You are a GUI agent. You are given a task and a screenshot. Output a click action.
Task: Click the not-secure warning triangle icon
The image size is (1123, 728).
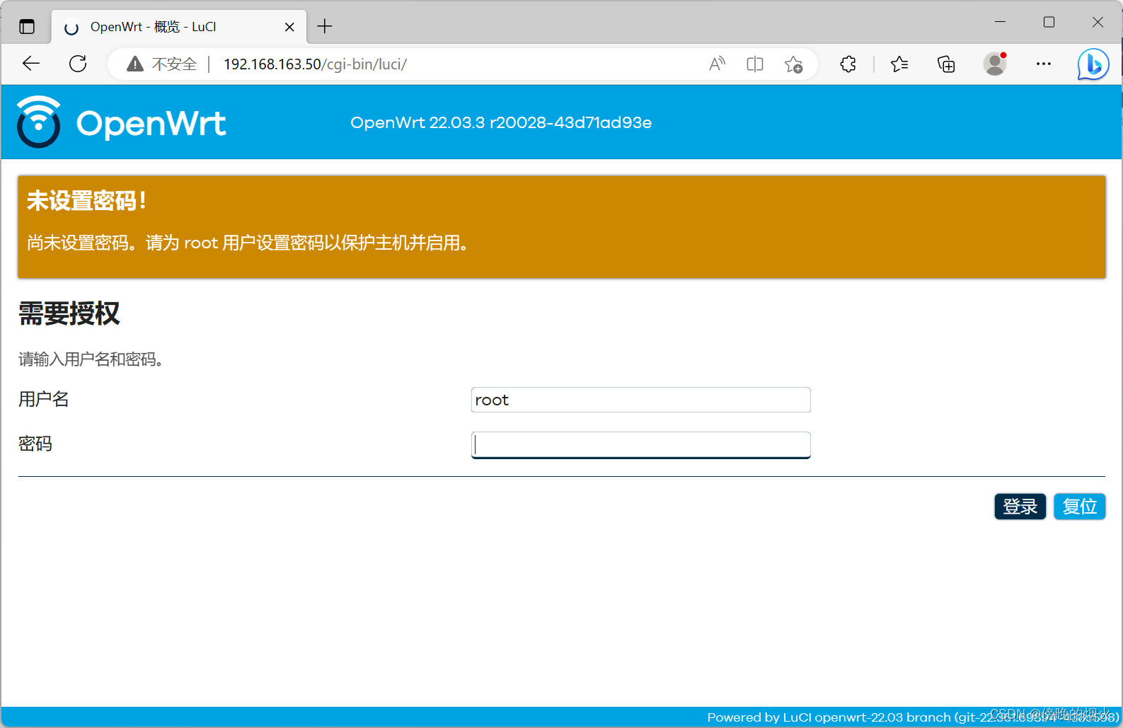pos(134,64)
